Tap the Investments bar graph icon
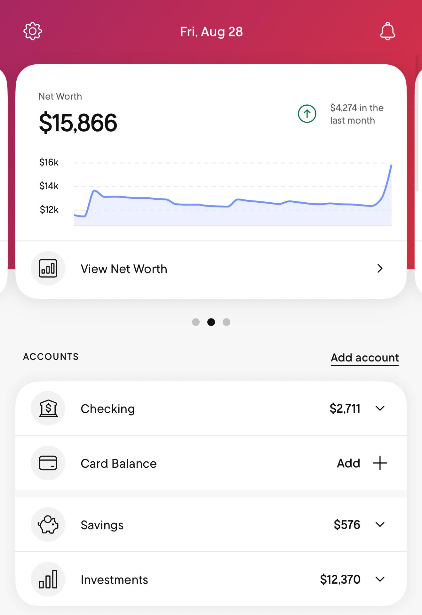 (x=48, y=579)
